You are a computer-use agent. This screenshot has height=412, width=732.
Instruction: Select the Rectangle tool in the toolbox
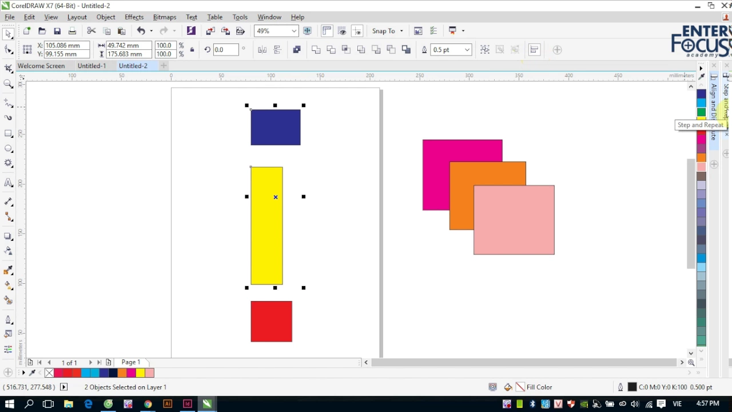[x=8, y=133]
